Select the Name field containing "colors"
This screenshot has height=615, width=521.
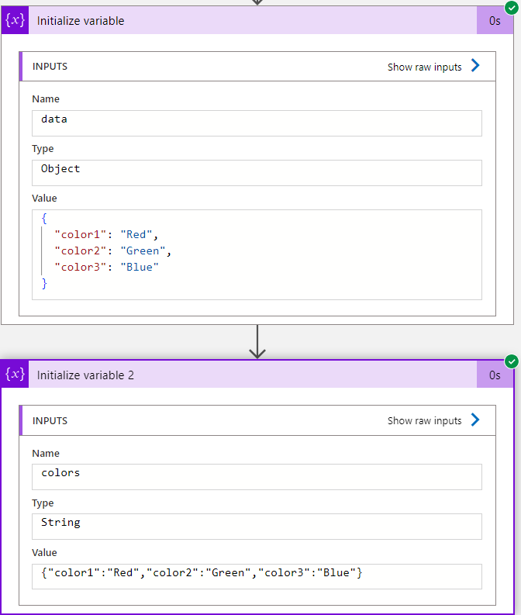[257, 476]
